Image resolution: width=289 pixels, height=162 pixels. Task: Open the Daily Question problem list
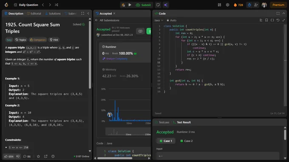(x=26, y=5)
